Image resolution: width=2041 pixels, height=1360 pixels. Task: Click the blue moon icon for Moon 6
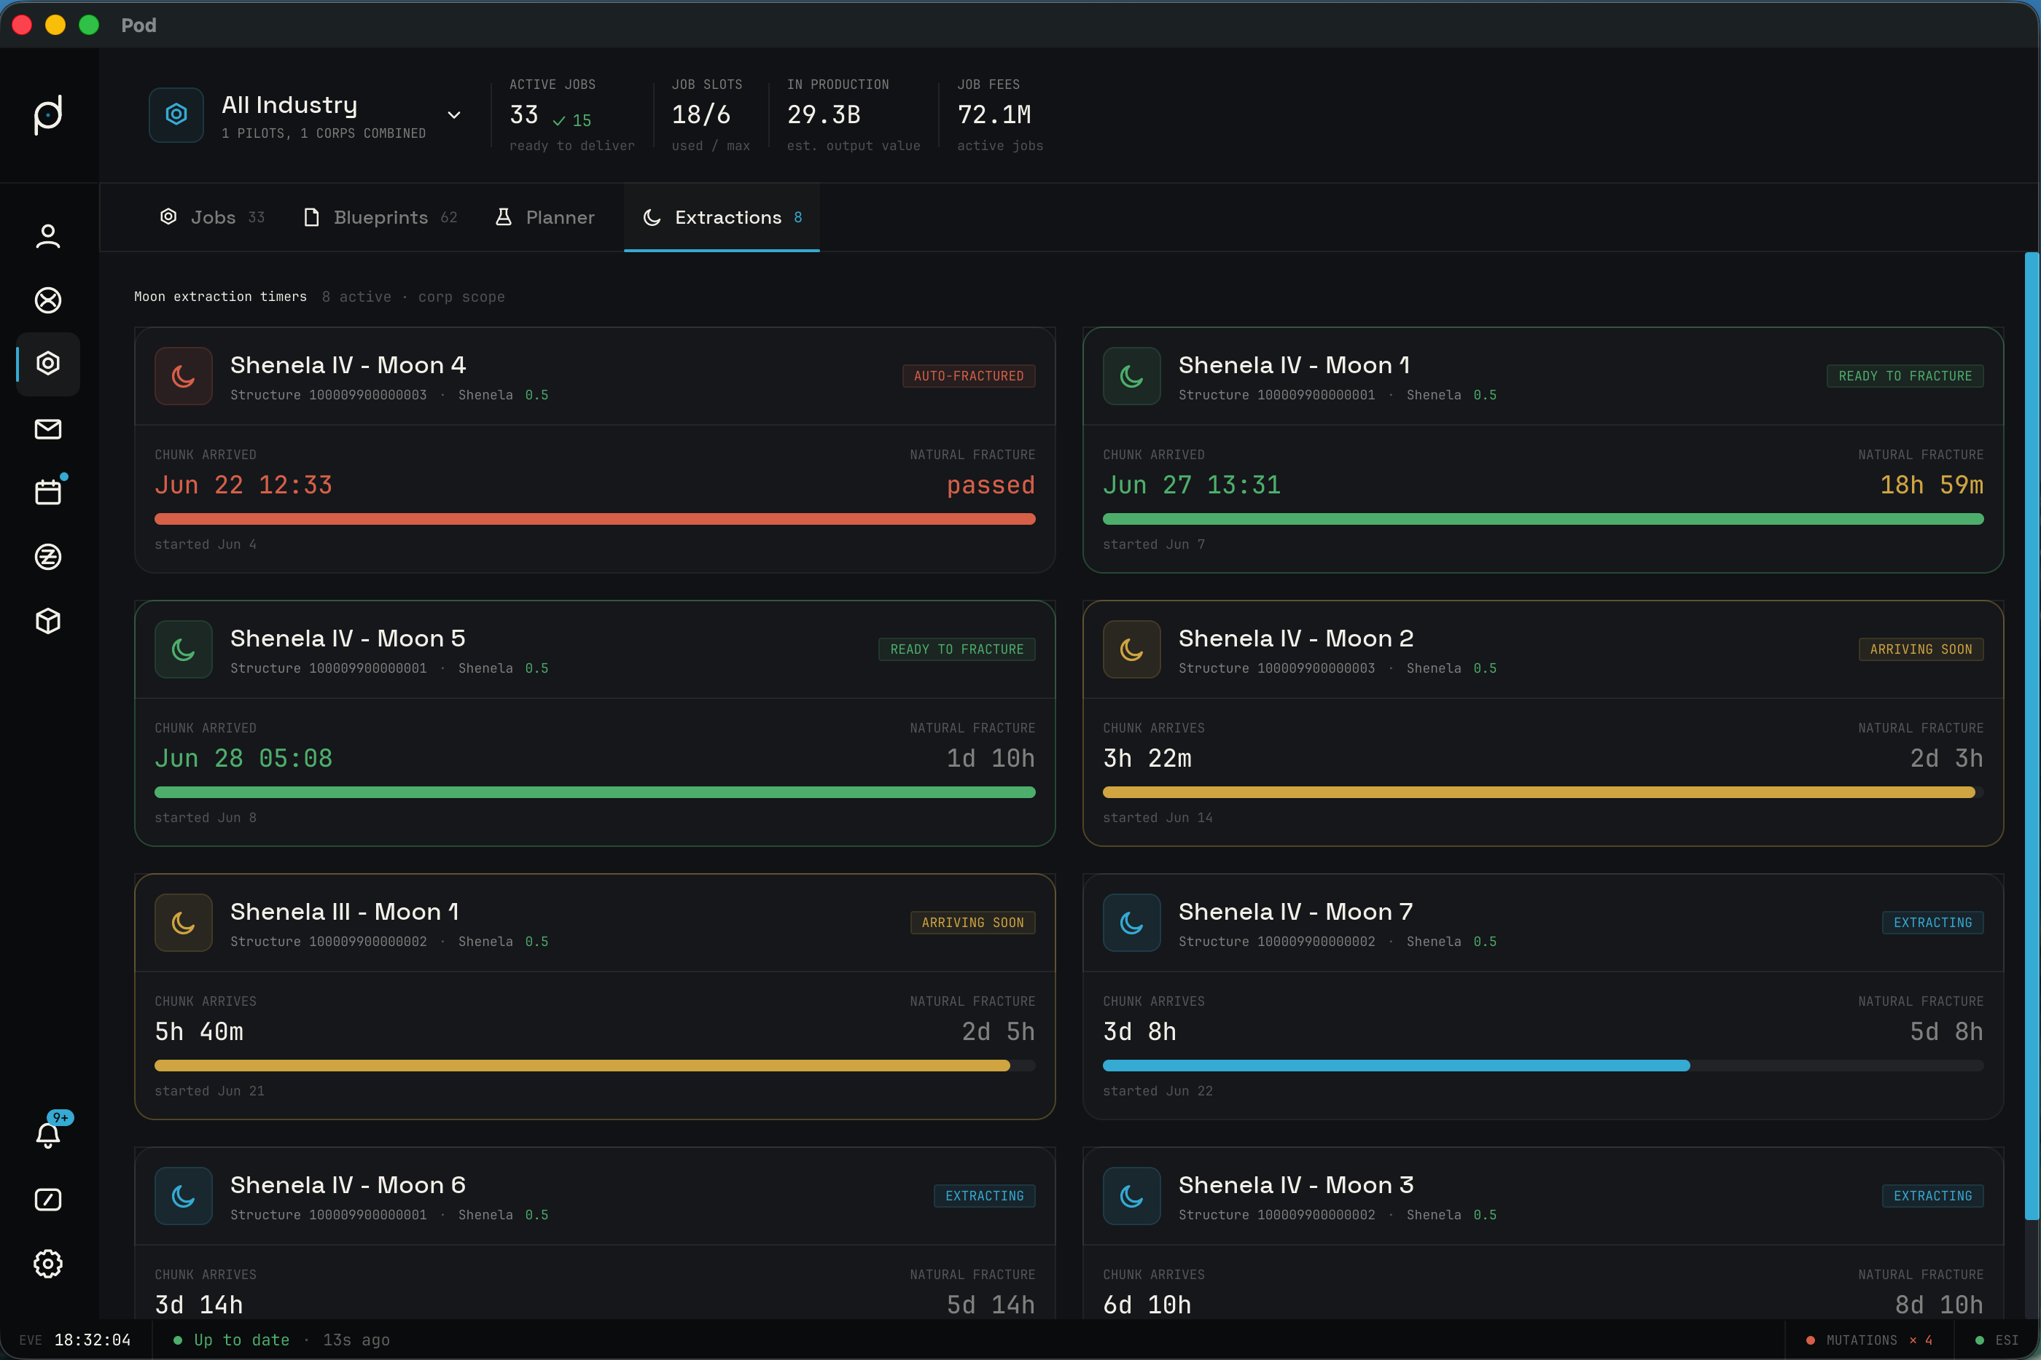coord(183,1195)
